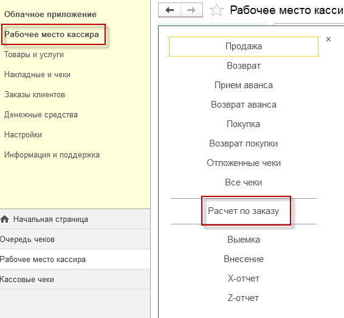The width and height of the screenshot is (344, 318).
Task: Go to Денежные средства section
Action: 41,114
